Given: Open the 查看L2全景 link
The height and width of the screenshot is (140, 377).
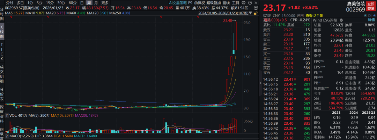Looking at the screenshot, I should 313,16.
